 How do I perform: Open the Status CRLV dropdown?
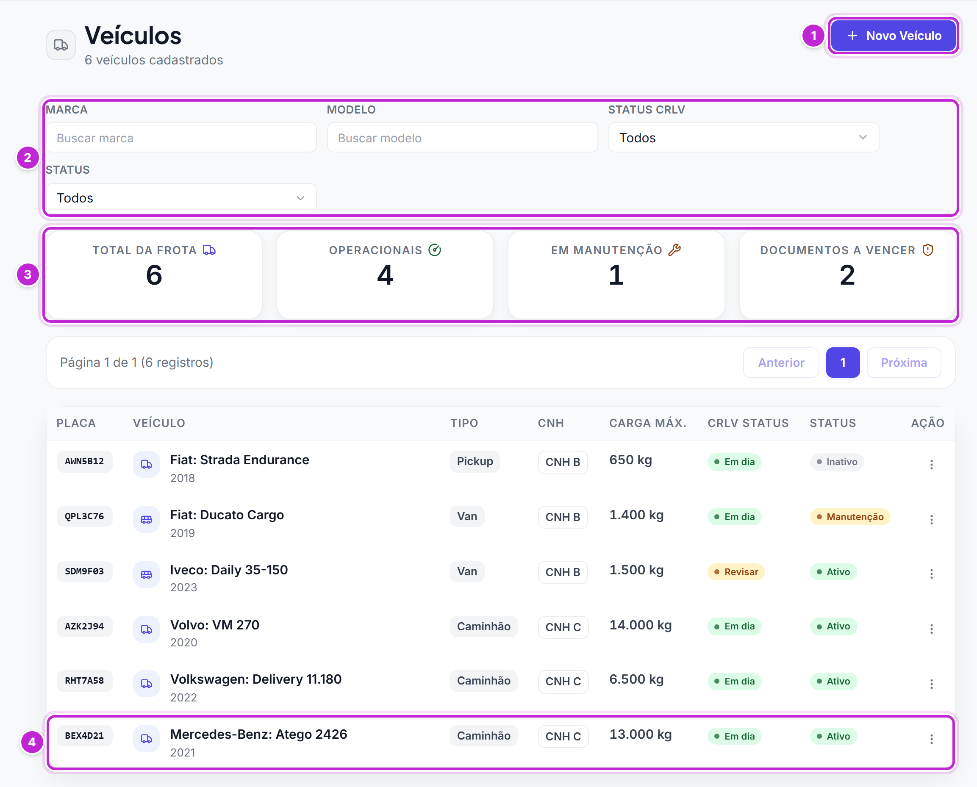[x=744, y=137]
